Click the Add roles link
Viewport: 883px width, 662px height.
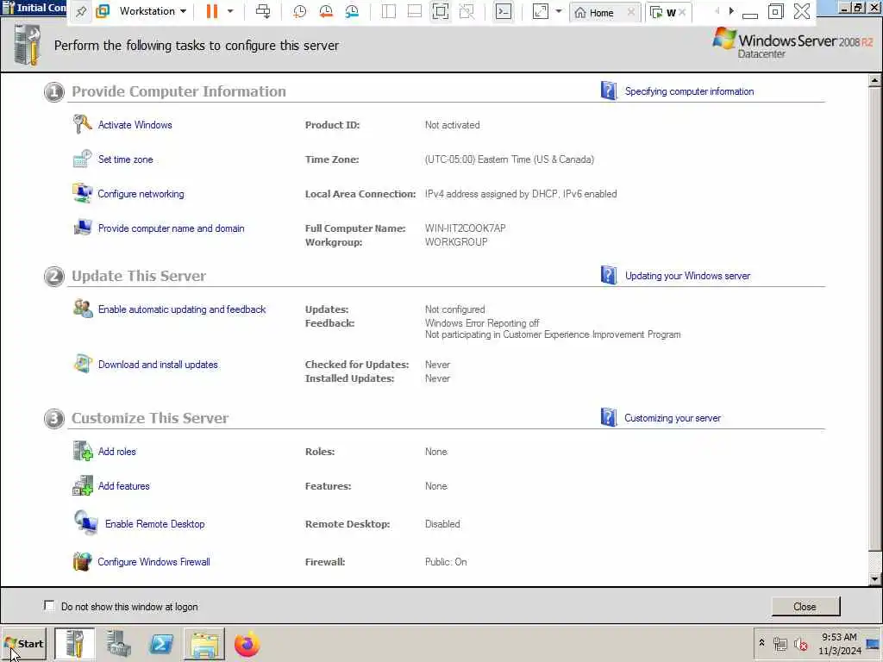tap(117, 452)
